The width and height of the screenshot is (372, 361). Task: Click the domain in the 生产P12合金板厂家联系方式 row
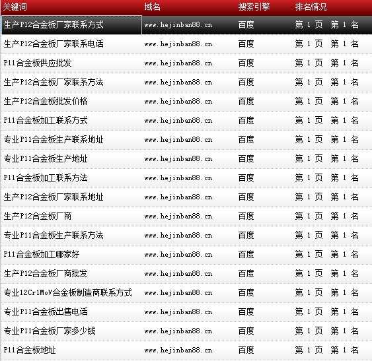[x=178, y=25]
